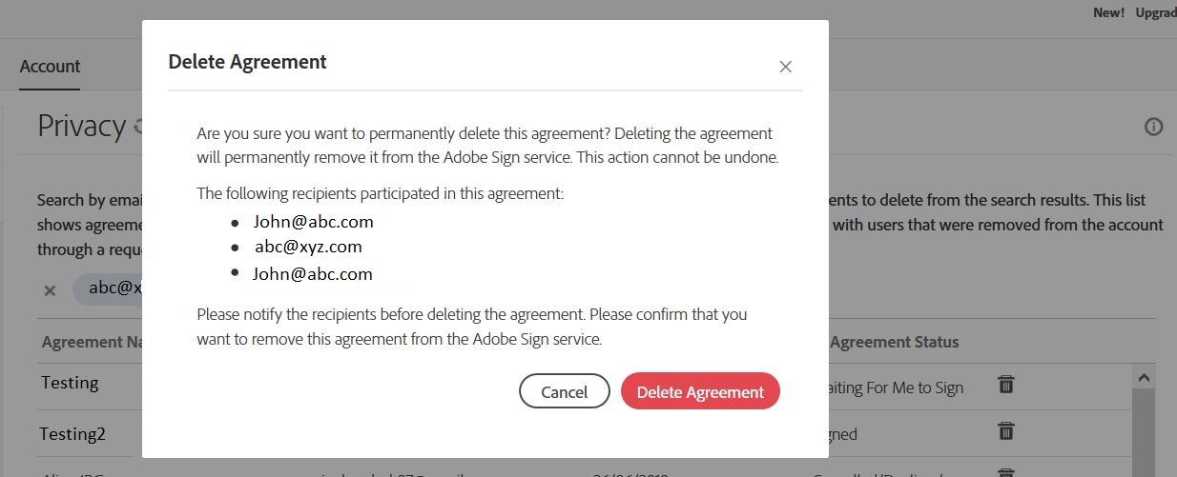Cancel the agreement deletion
1177x477 pixels.
564,391
